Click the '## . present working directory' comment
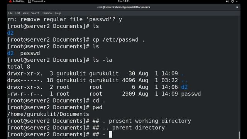The height and width of the screenshot is (139, 247). (142, 121)
